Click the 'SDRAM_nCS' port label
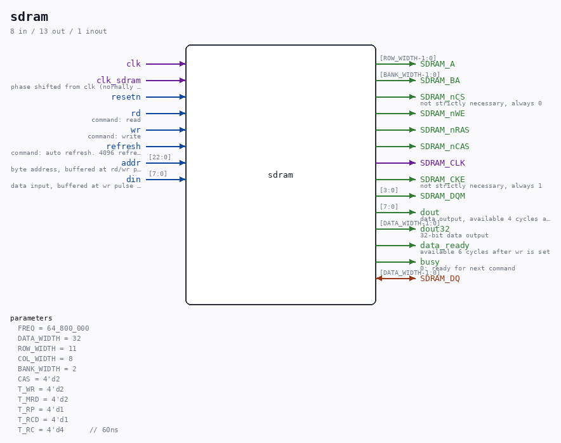Screen dimensions: 561x443 442,96
